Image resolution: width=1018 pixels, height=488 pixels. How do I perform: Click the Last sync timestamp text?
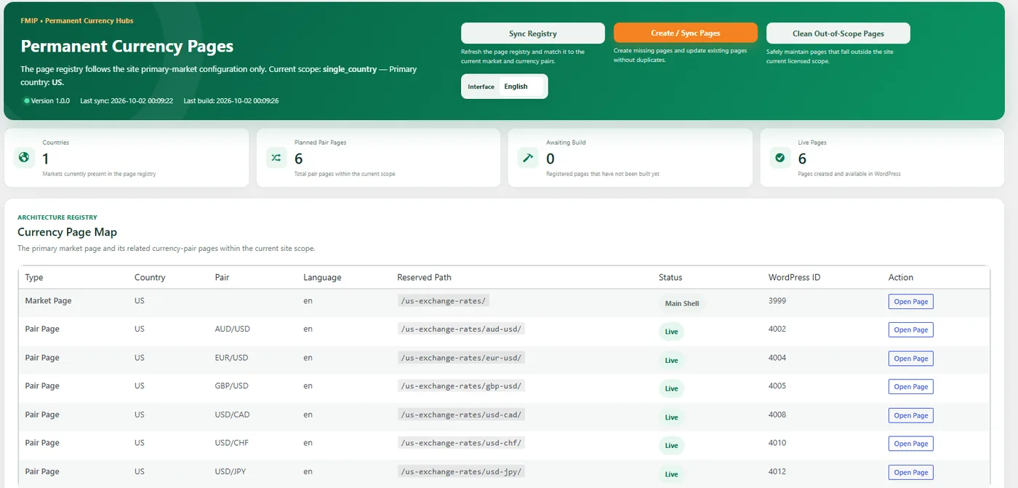[127, 100]
